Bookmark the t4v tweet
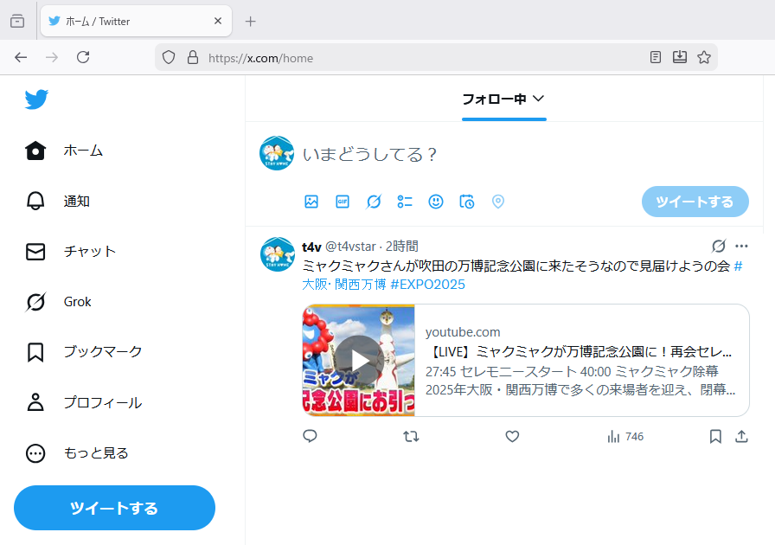 tap(715, 437)
